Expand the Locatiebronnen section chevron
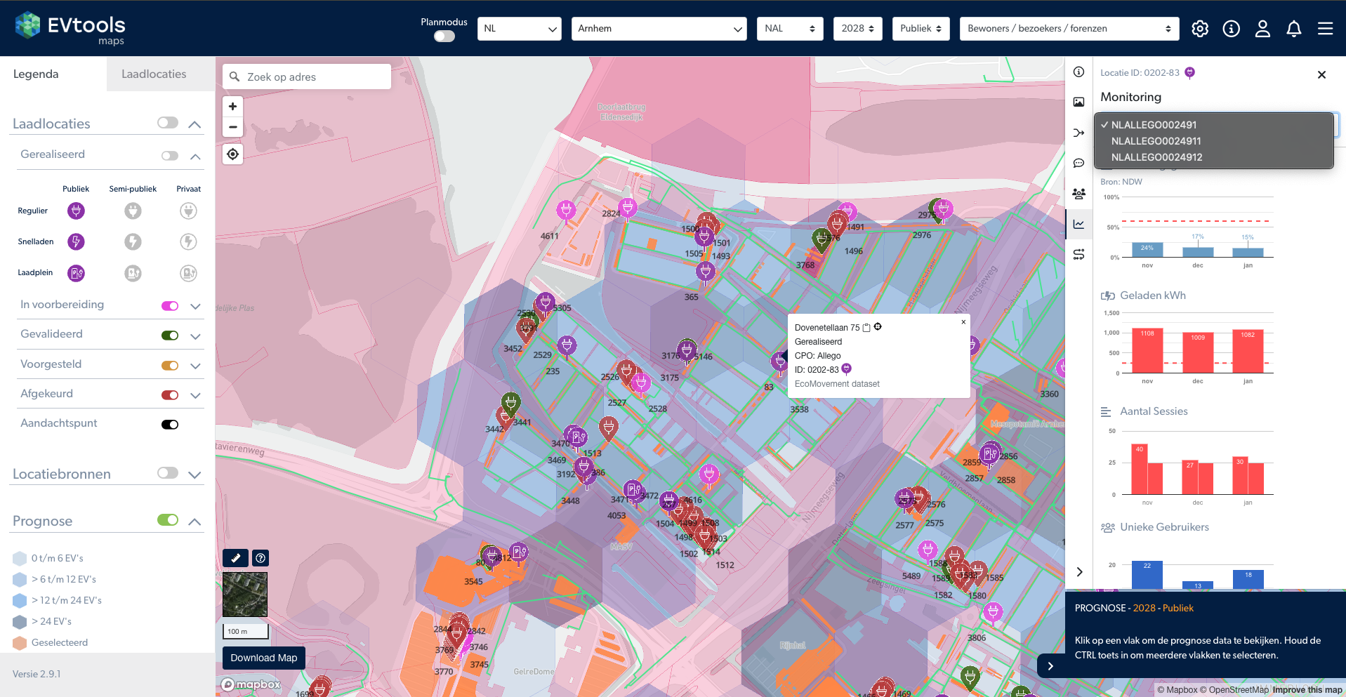The height and width of the screenshot is (697, 1346). click(x=195, y=474)
